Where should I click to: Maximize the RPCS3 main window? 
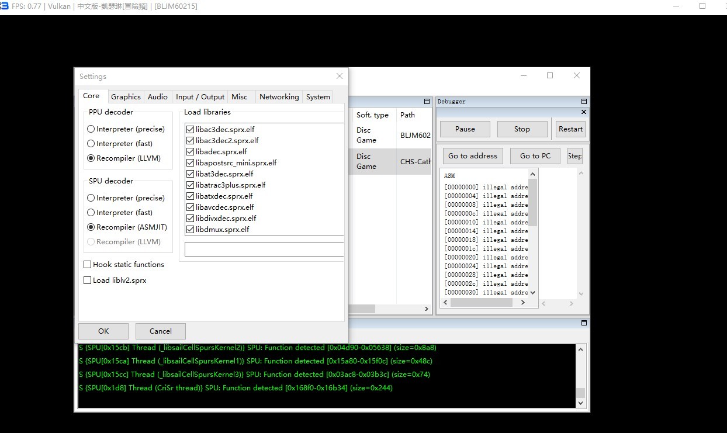point(550,76)
